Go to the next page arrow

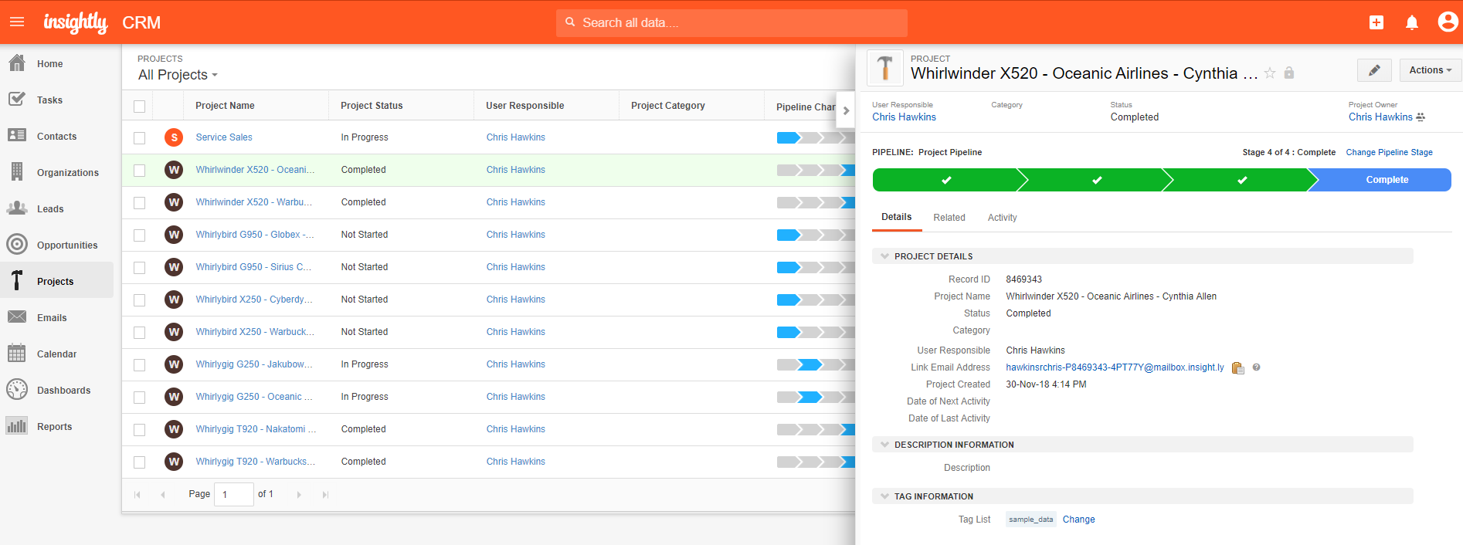299,495
